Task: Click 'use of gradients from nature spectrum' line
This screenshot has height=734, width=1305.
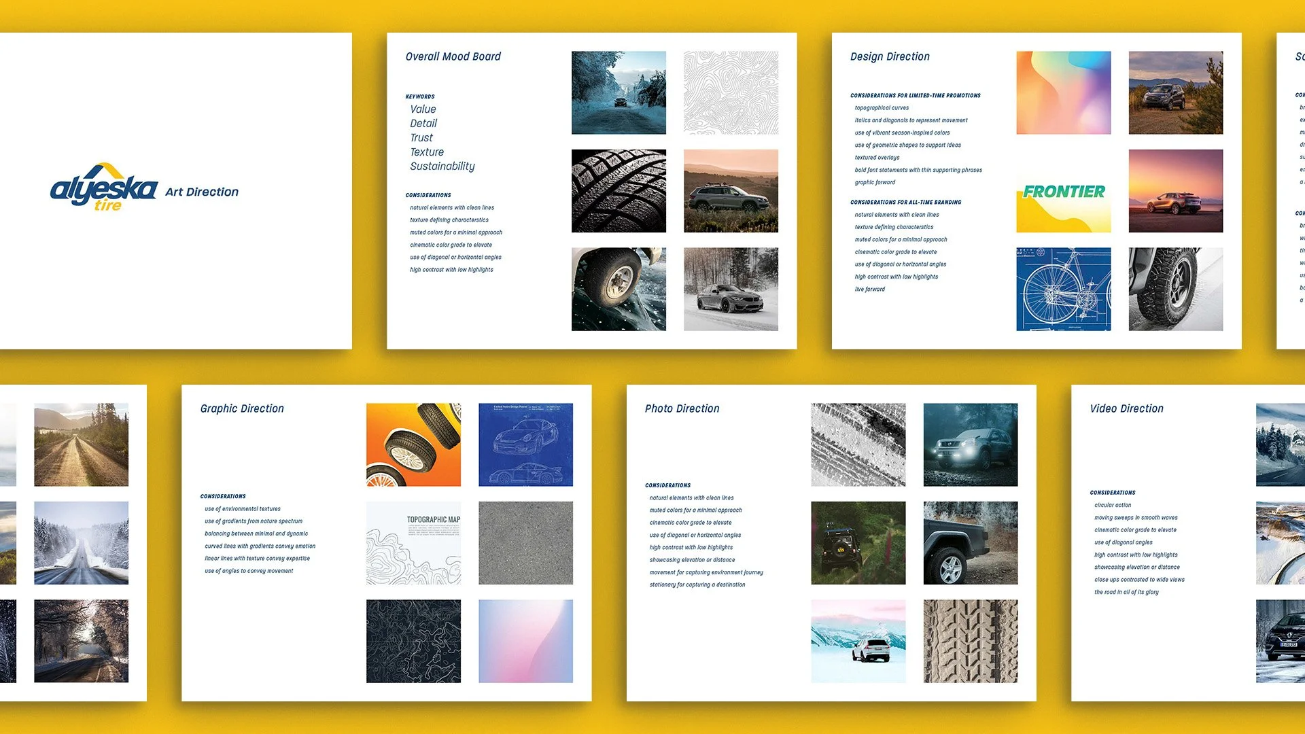Action: 254,521
